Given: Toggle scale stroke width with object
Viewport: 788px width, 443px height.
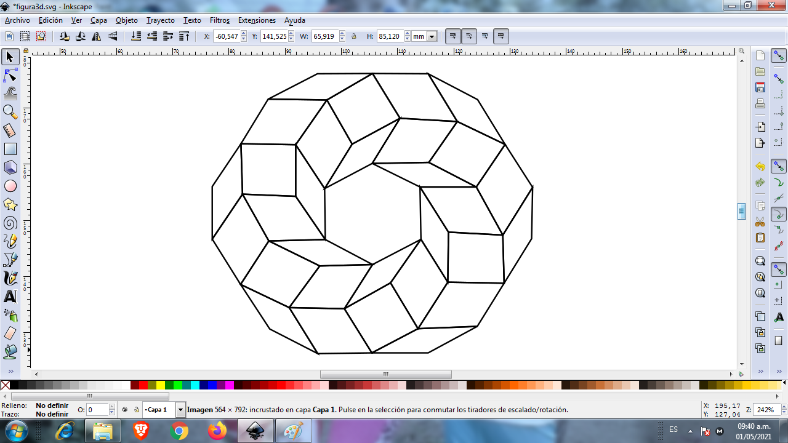Looking at the screenshot, I should [452, 36].
